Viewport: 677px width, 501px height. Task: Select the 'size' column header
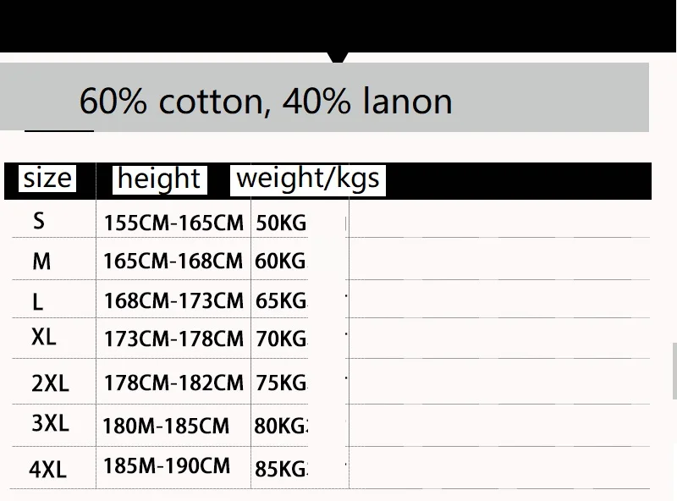47,178
